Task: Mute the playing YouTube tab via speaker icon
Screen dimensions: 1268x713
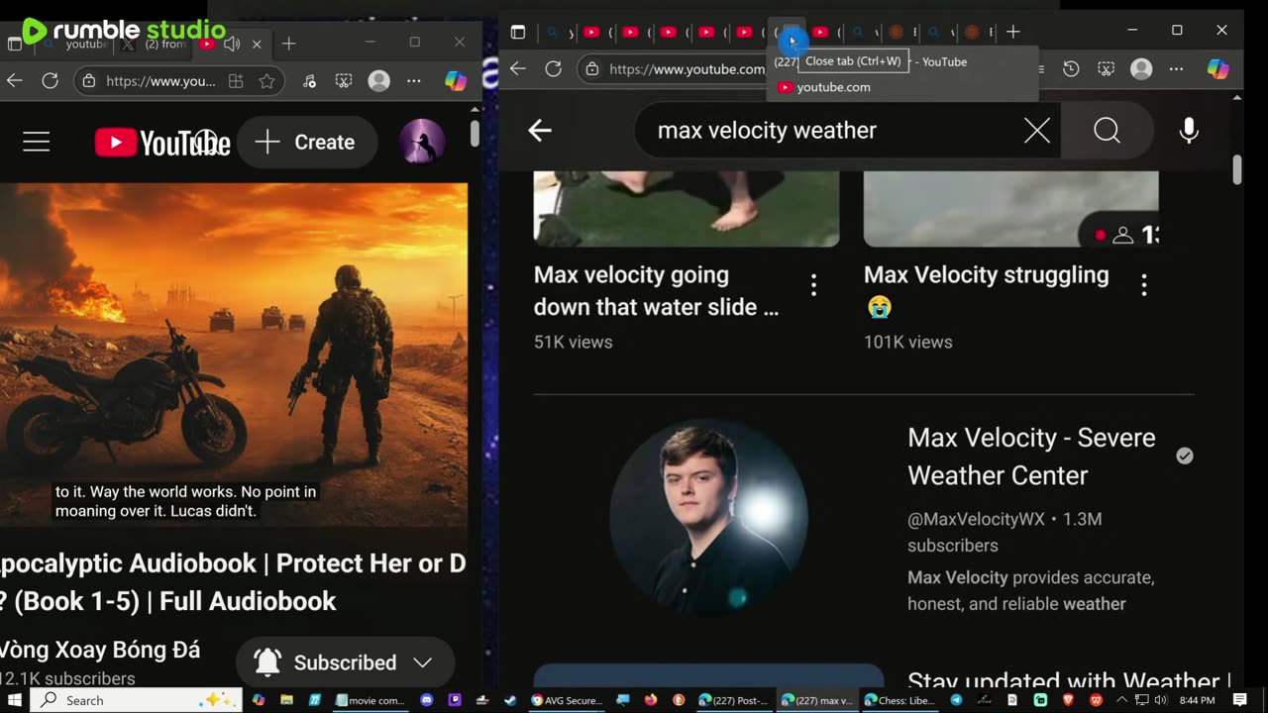Action: click(233, 44)
